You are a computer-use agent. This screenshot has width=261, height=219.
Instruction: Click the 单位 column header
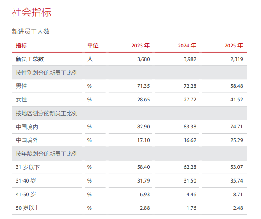[x=93, y=45]
